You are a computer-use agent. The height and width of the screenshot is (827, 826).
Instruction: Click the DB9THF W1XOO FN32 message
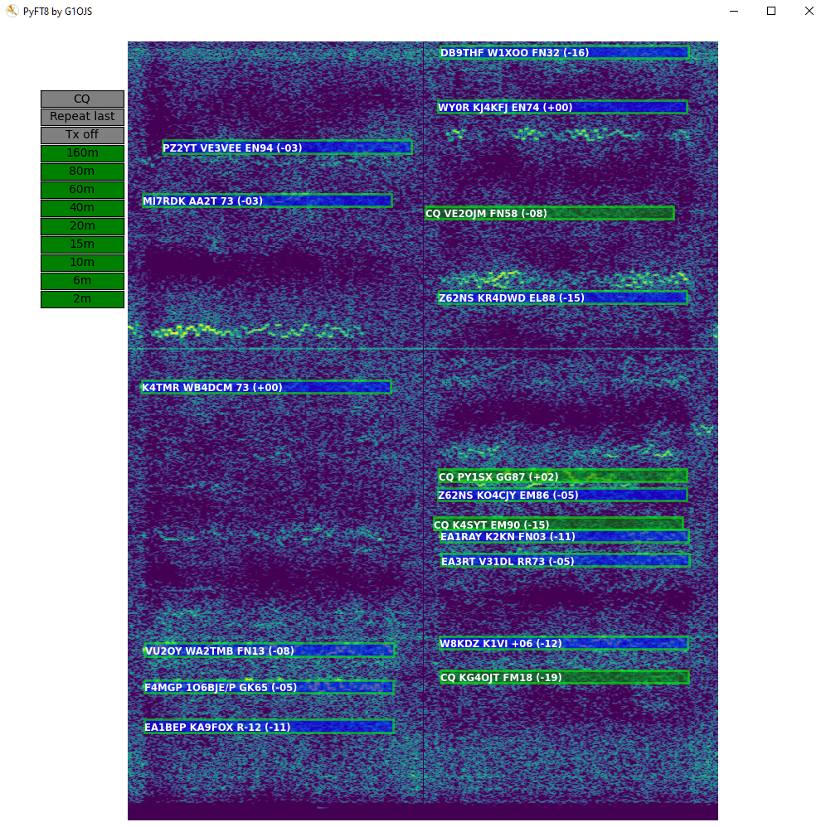(x=562, y=51)
